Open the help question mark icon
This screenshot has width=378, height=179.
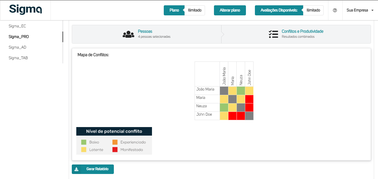point(335,10)
